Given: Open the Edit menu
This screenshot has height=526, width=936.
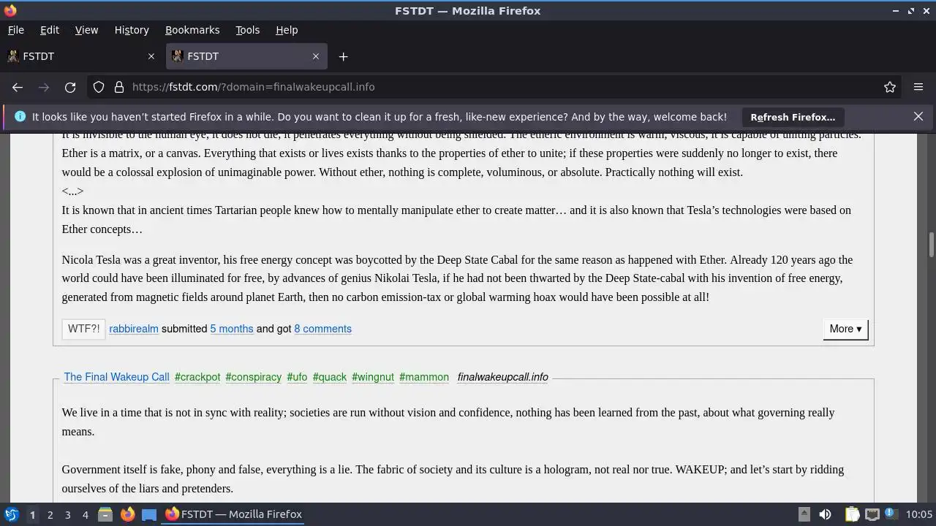Looking at the screenshot, I should [x=50, y=30].
